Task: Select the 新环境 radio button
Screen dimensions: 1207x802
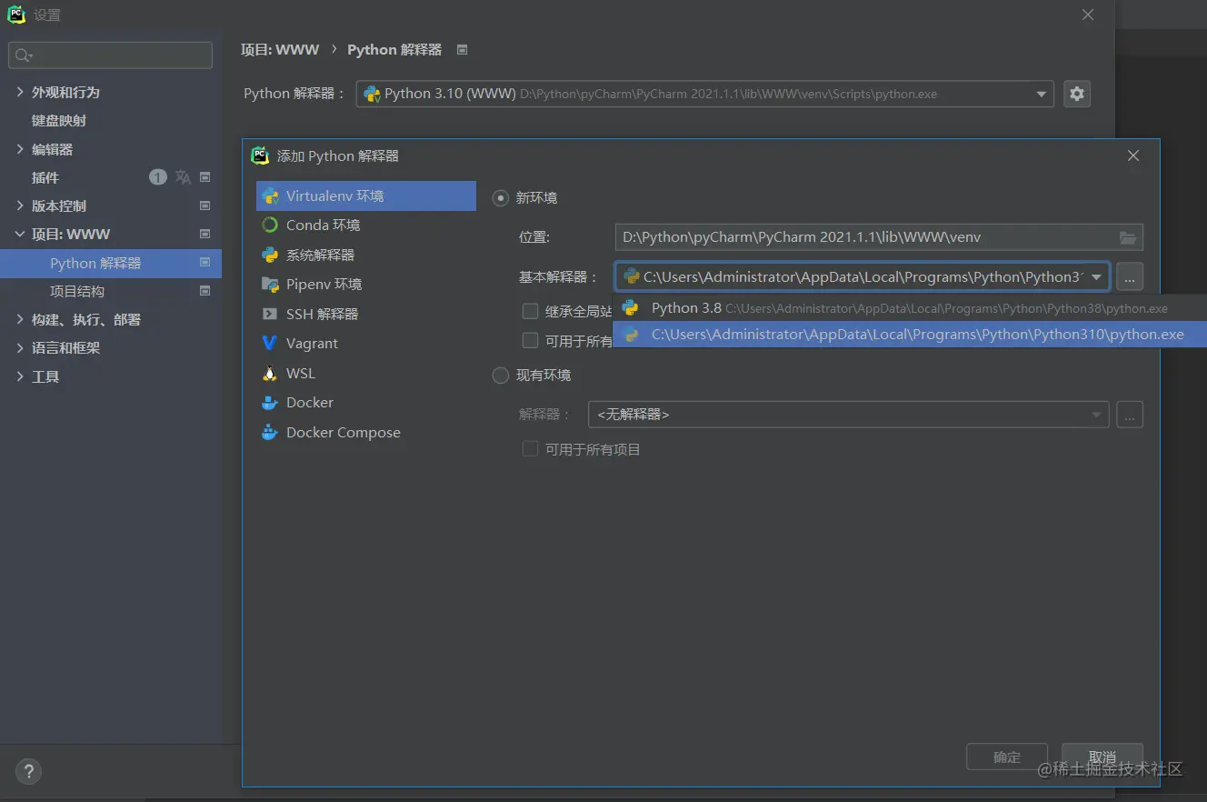Action: [x=501, y=197]
